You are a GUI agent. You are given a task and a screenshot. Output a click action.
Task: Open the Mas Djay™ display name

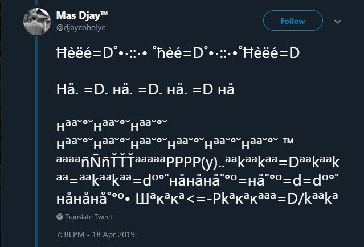coord(76,15)
